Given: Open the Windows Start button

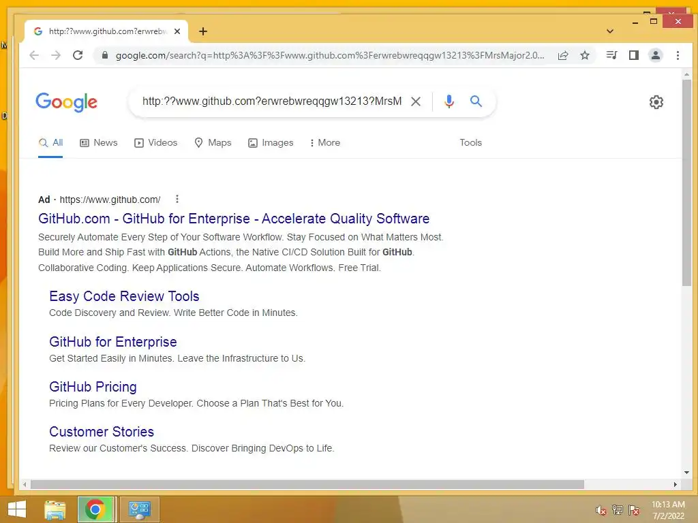Looking at the screenshot, I should 16,509.
